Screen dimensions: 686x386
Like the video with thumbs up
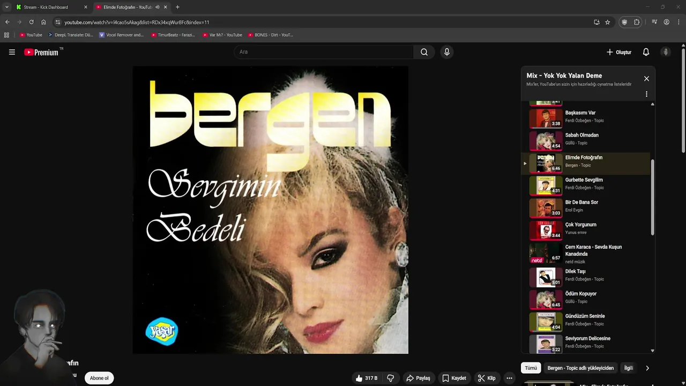(366, 378)
